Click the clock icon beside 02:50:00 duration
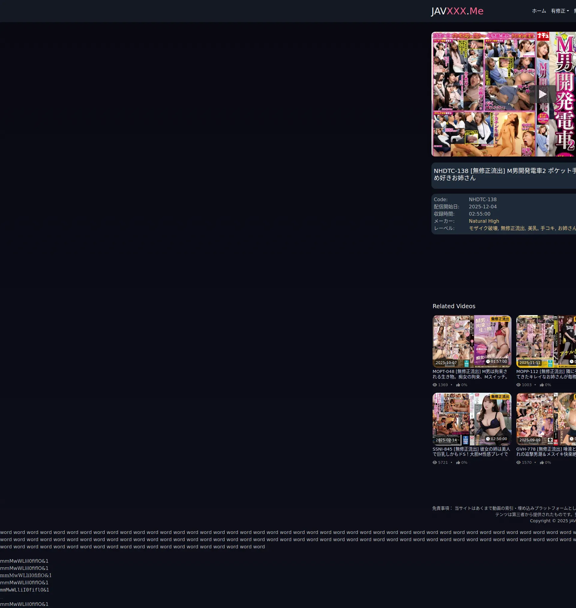Viewport: 576px width, 608px height. [x=488, y=439]
